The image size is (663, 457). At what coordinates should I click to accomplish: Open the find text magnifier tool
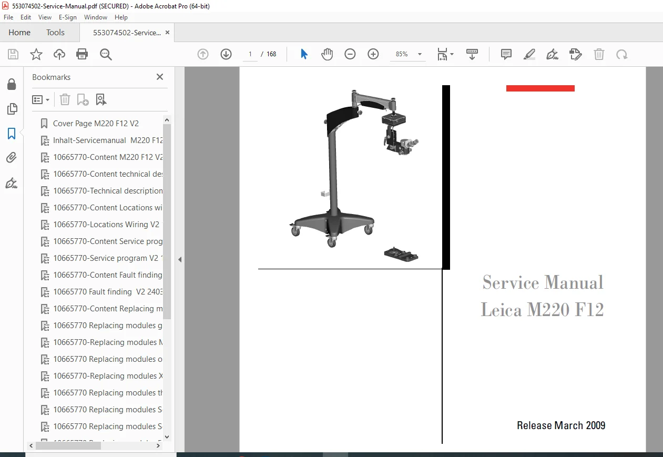click(x=106, y=54)
